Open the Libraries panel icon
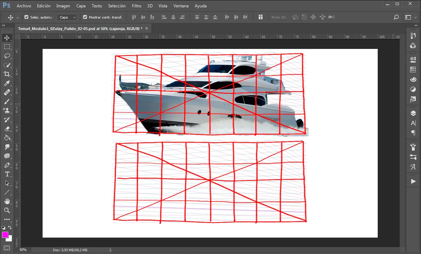Screen dimensions: 421x254 [413, 59]
